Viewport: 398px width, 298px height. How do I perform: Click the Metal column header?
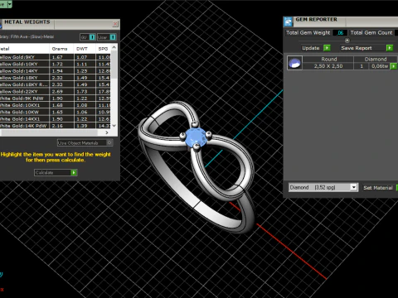click(24, 49)
